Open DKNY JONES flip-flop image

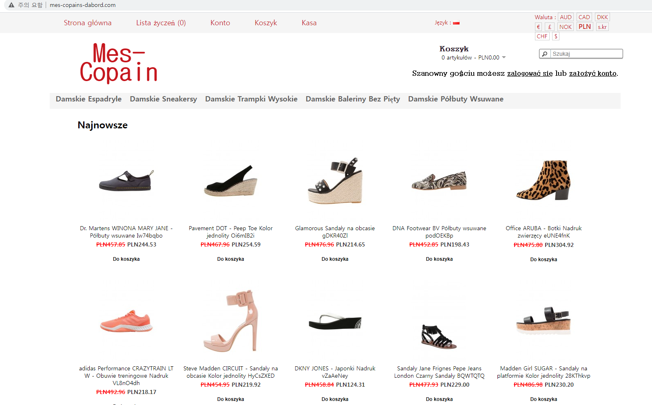point(335,321)
